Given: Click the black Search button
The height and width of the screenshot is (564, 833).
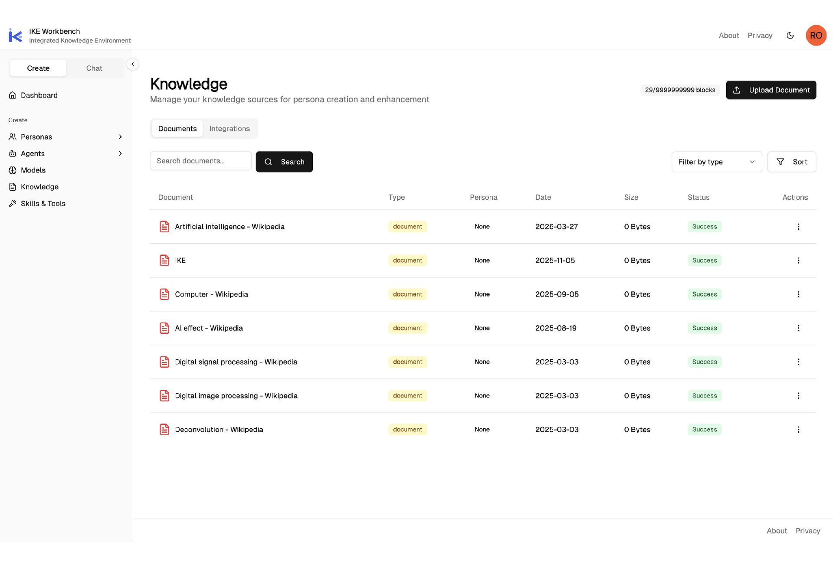Looking at the screenshot, I should click(284, 162).
